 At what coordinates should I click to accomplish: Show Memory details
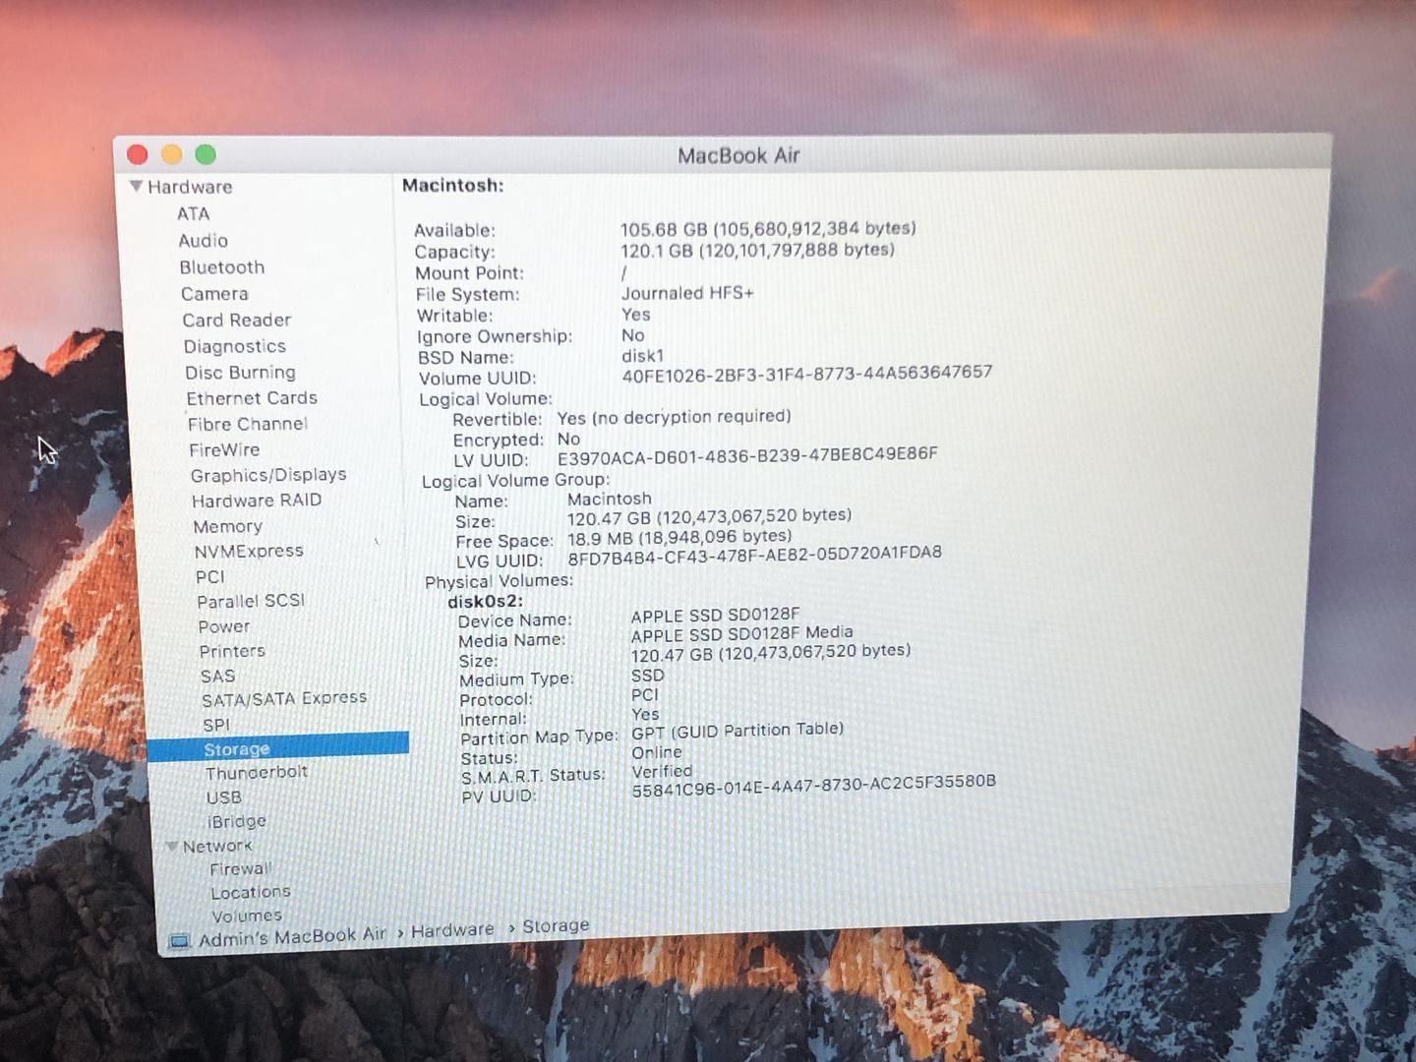click(227, 526)
